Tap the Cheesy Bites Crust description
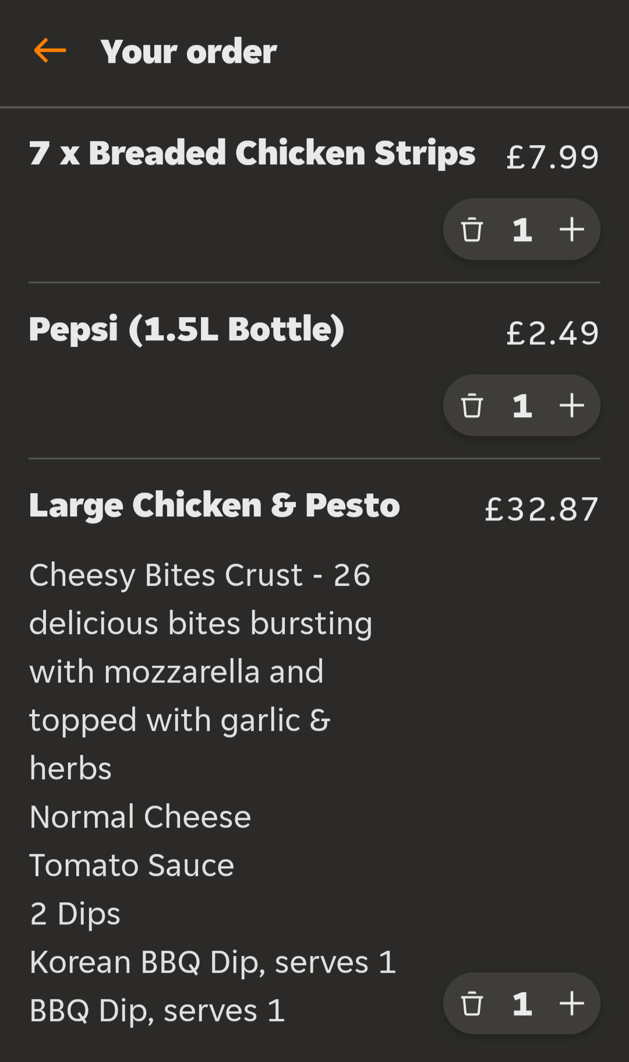629x1062 pixels. [x=201, y=671]
